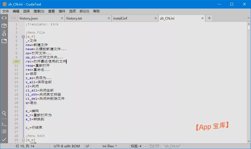Open the 选择 menu

[x=26, y=11]
